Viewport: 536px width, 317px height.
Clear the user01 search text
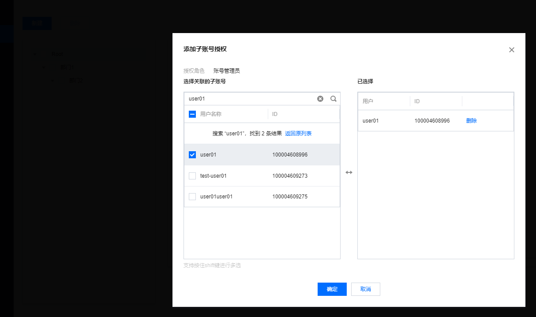tap(320, 99)
